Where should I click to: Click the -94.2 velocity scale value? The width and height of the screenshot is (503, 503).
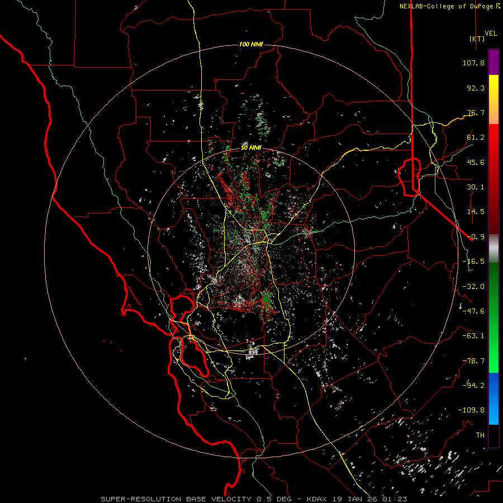click(473, 386)
